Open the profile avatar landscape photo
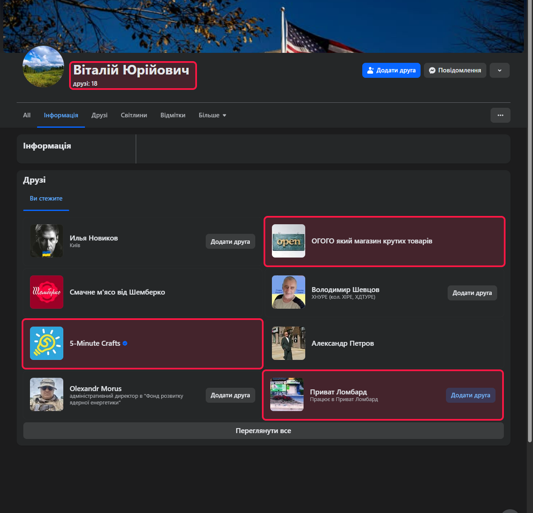This screenshot has height=513, width=533. [x=43, y=67]
